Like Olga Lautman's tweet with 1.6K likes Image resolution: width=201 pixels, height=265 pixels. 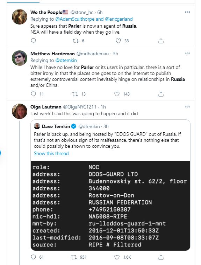coord(117,257)
